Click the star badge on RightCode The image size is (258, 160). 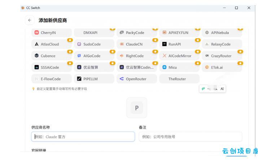click(x=155, y=52)
